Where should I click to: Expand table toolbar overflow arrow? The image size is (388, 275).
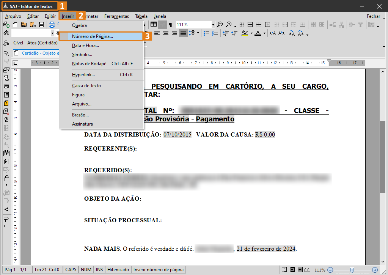click(378, 26)
